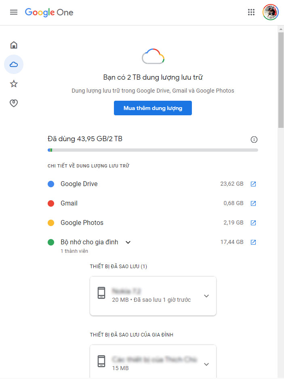Open Benefits star sidebar icon
284x379 pixels.
coord(14,84)
